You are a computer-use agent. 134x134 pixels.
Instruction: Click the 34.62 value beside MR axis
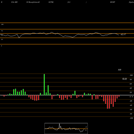[125, 79]
